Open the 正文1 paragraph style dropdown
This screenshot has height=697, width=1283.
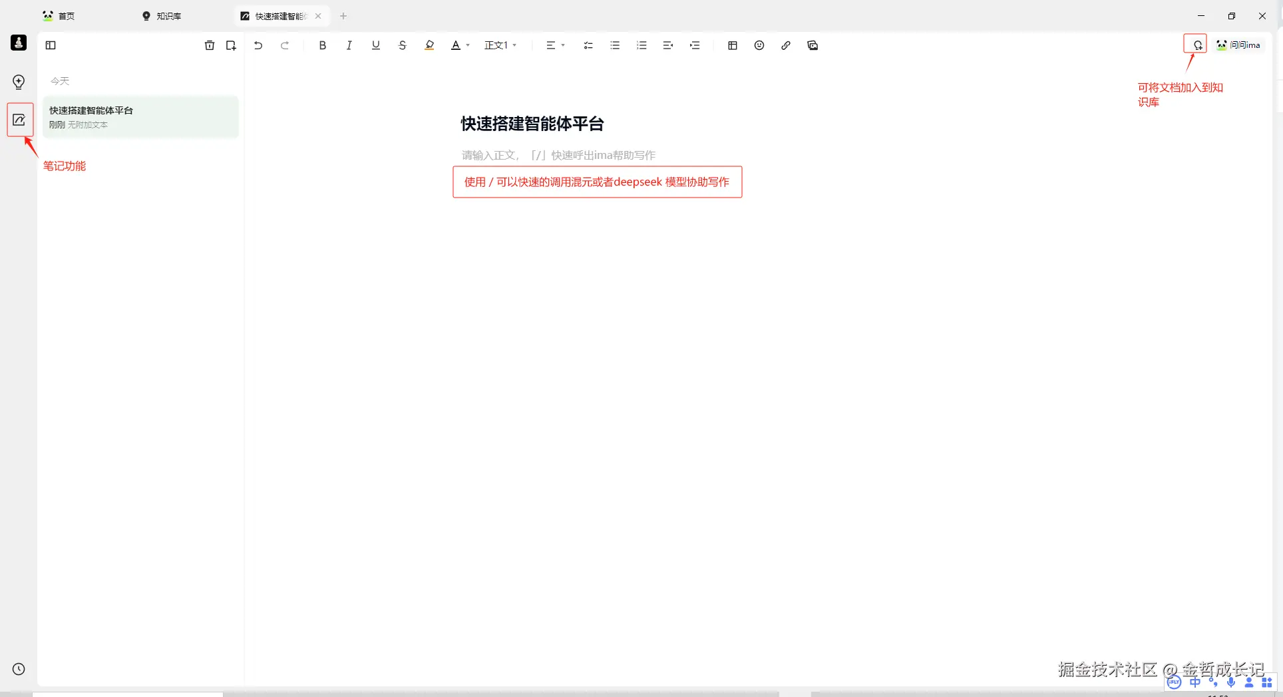pos(500,45)
